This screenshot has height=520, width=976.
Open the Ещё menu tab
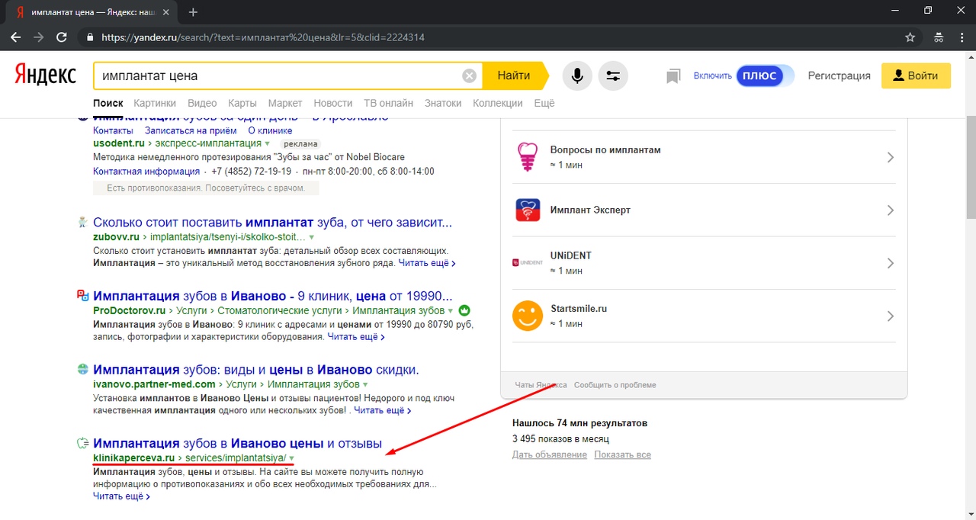pyautogui.click(x=544, y=103)
